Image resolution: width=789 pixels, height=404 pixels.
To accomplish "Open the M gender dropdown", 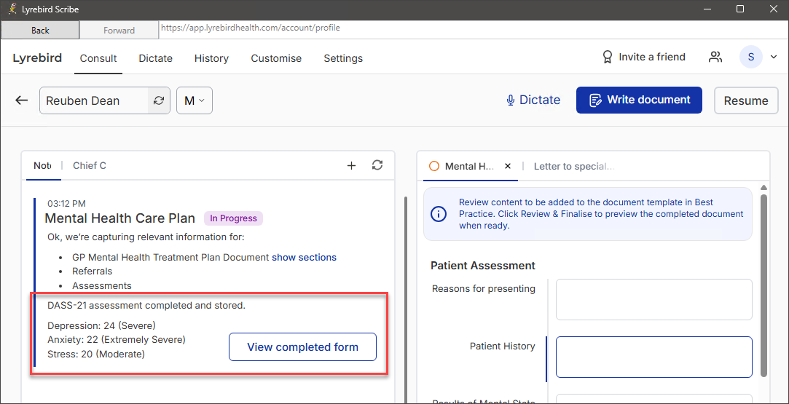I will 195,100.
